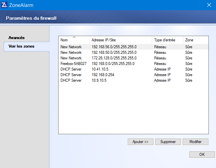Click the Supprimer button

[x=168, y=142]
